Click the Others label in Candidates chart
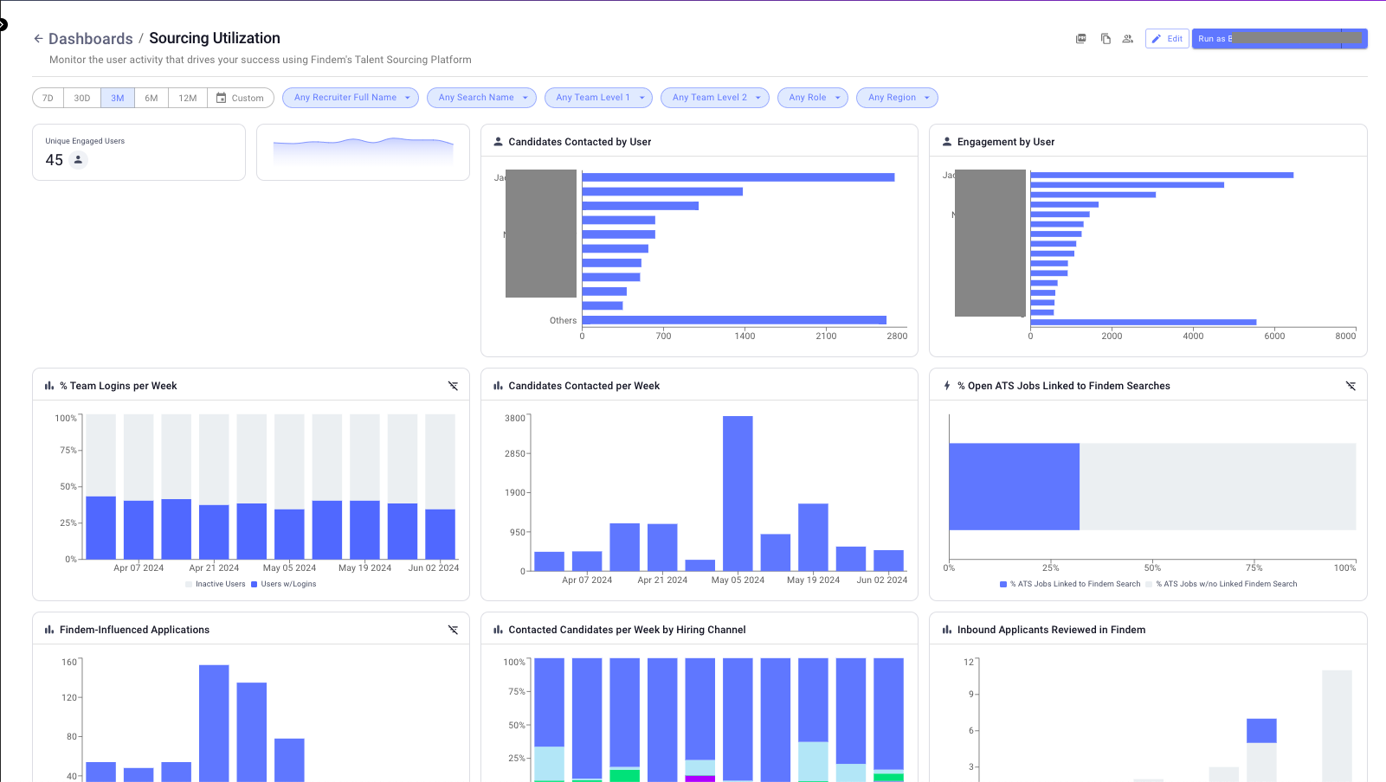Image resolution: width=1386 pixels, height=782 pixels. pos(563,321)
